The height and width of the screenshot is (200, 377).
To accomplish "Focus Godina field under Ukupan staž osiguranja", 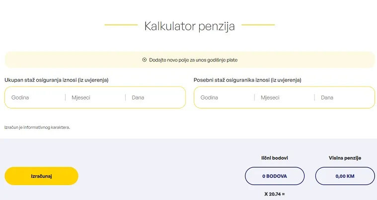I will coord(35,98).
